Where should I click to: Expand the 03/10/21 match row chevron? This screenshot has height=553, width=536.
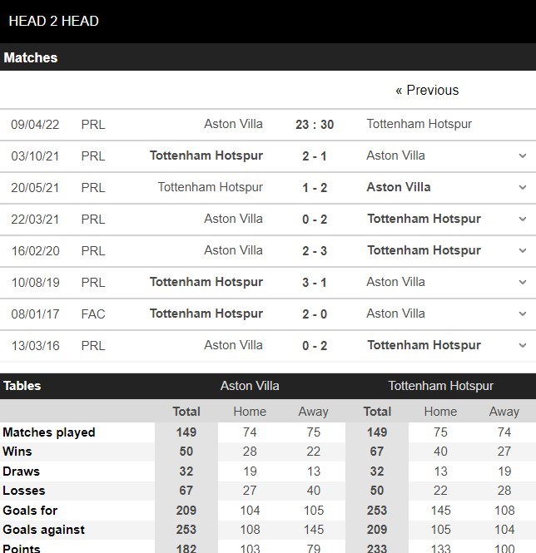(523, 156)
